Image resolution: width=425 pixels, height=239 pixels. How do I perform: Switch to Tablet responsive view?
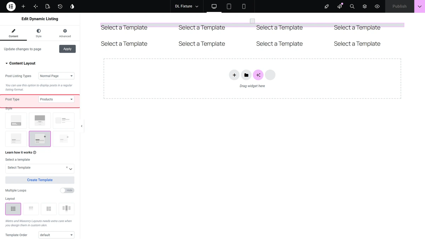coord(229,6)
